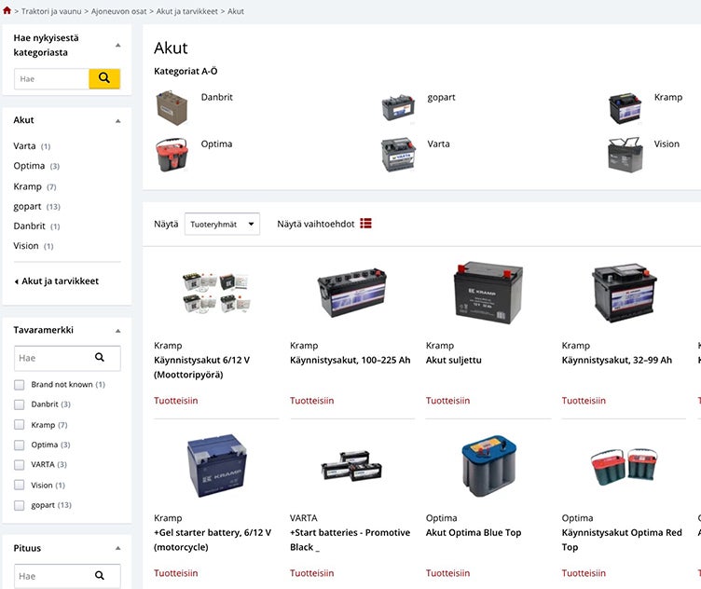Check the Optima brand checkbox

pos(20,445)
